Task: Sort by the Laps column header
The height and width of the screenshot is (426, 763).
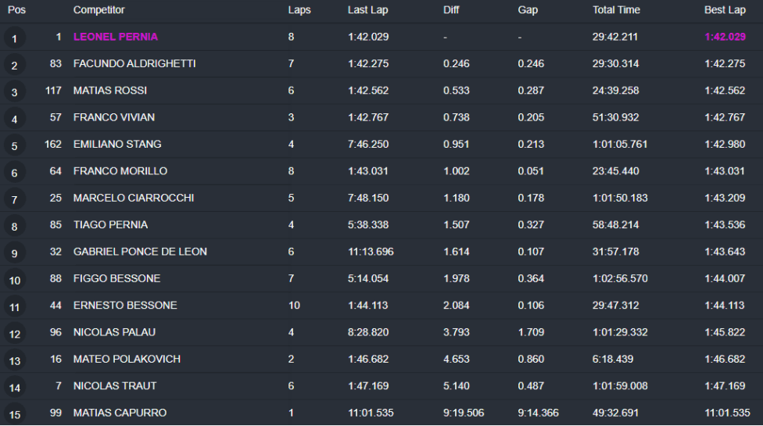Action: coord(299,10)
